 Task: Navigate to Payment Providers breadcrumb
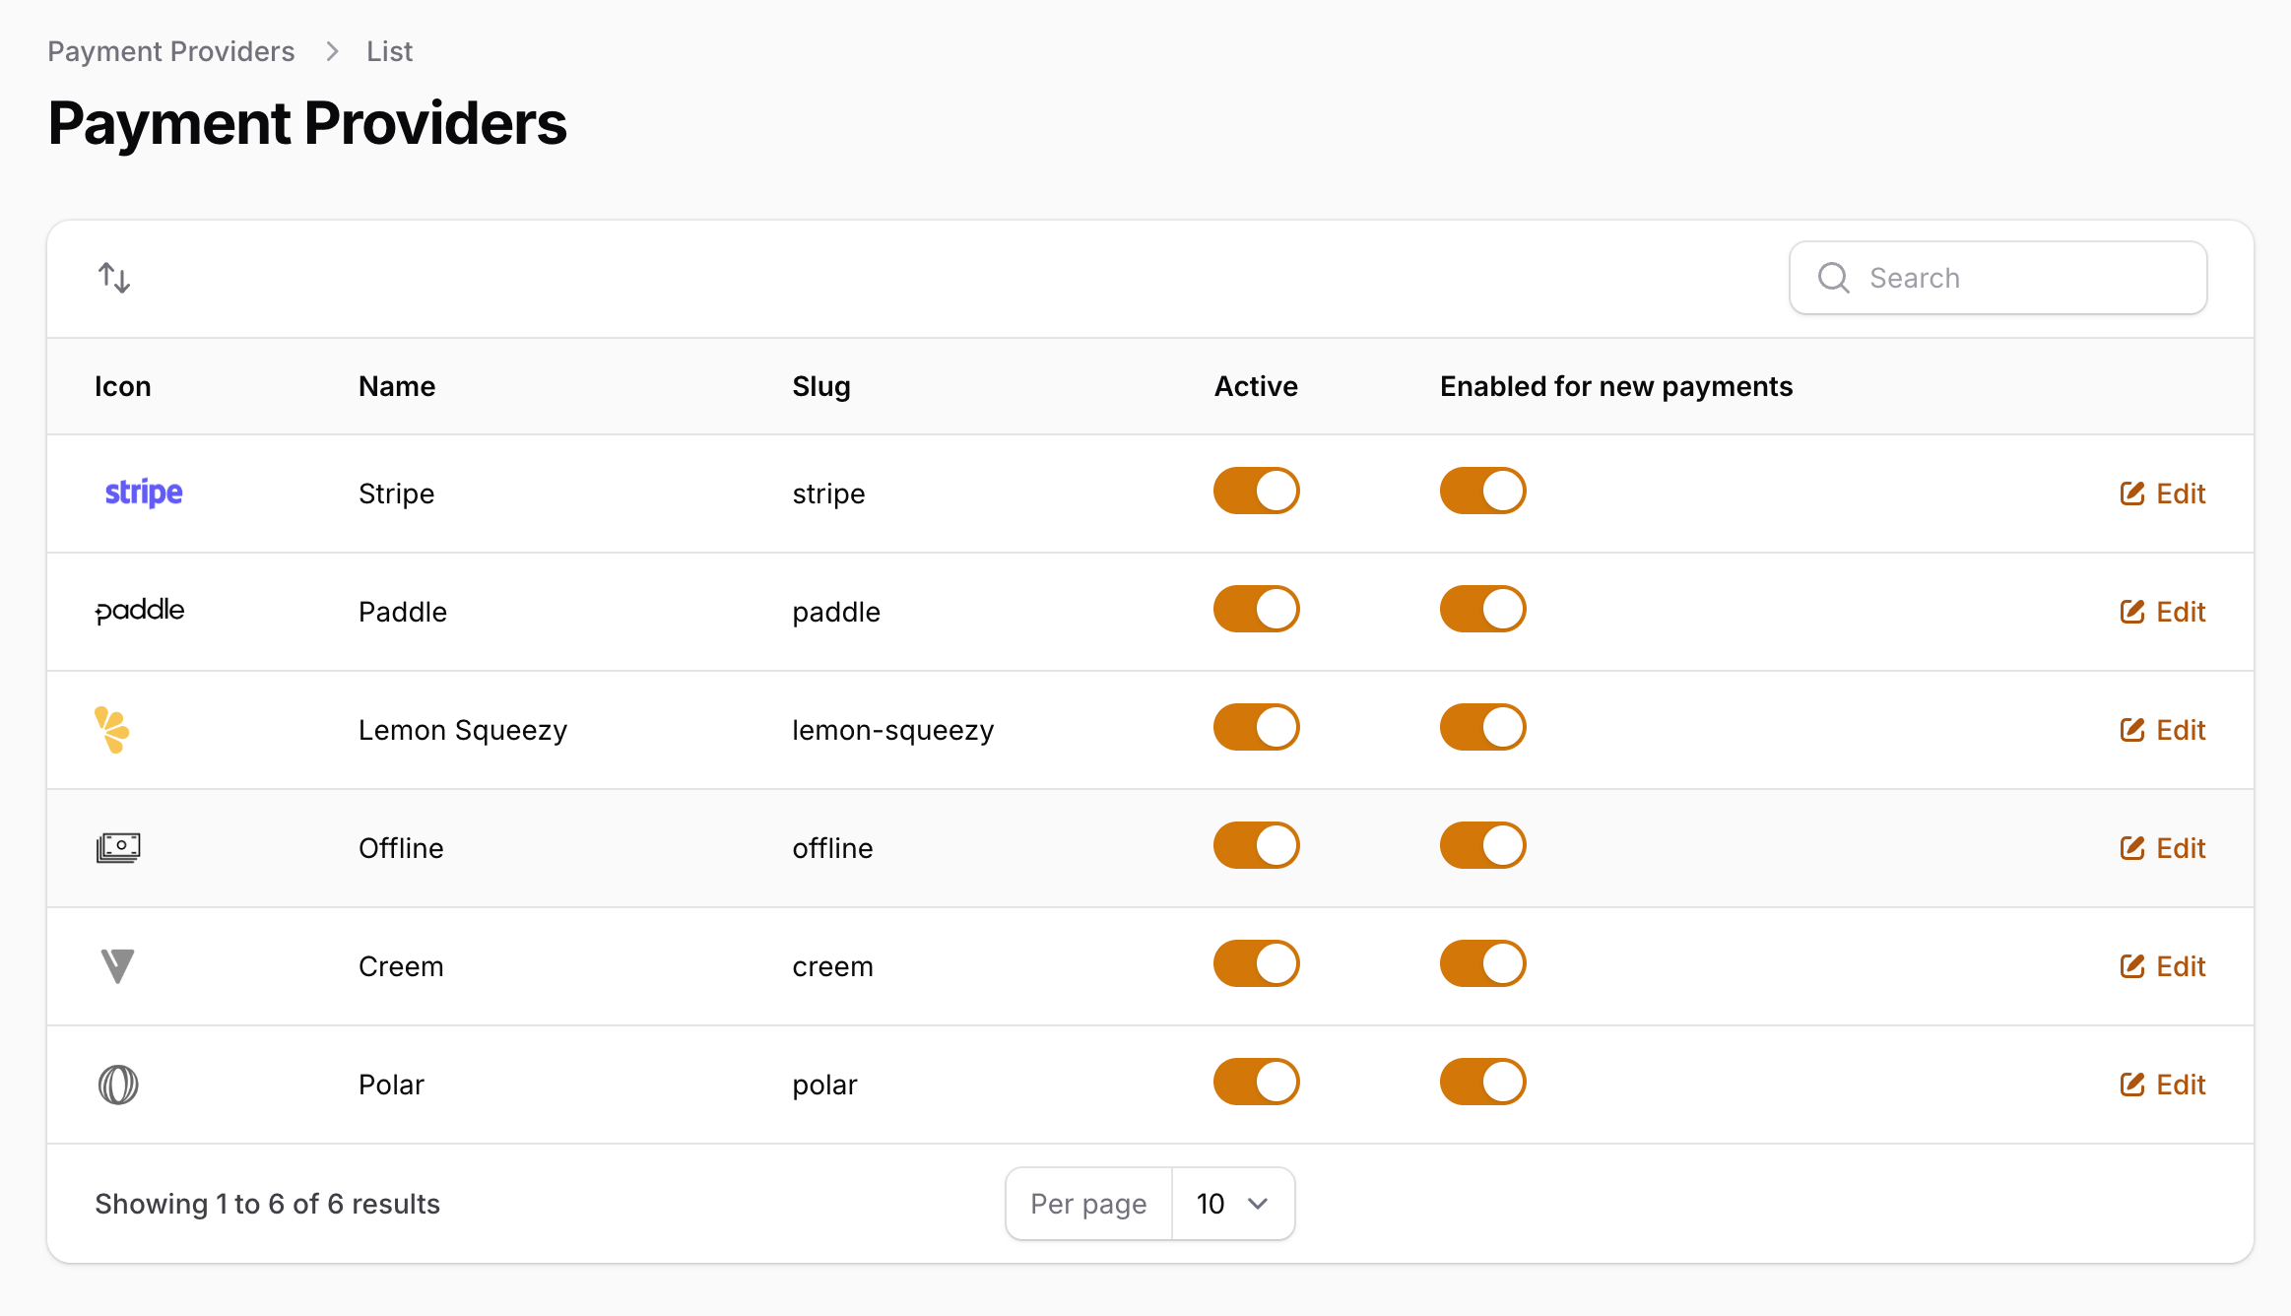pyautogui.click(x=170, y=50)
